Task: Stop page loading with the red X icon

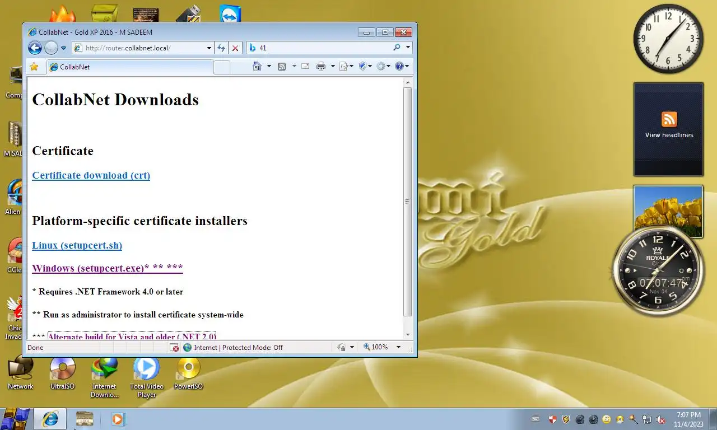Action: 235,48
